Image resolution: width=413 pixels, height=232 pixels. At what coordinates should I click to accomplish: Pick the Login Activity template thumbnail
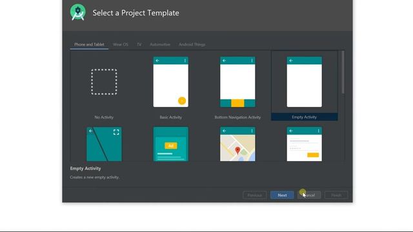coord(304,144)
